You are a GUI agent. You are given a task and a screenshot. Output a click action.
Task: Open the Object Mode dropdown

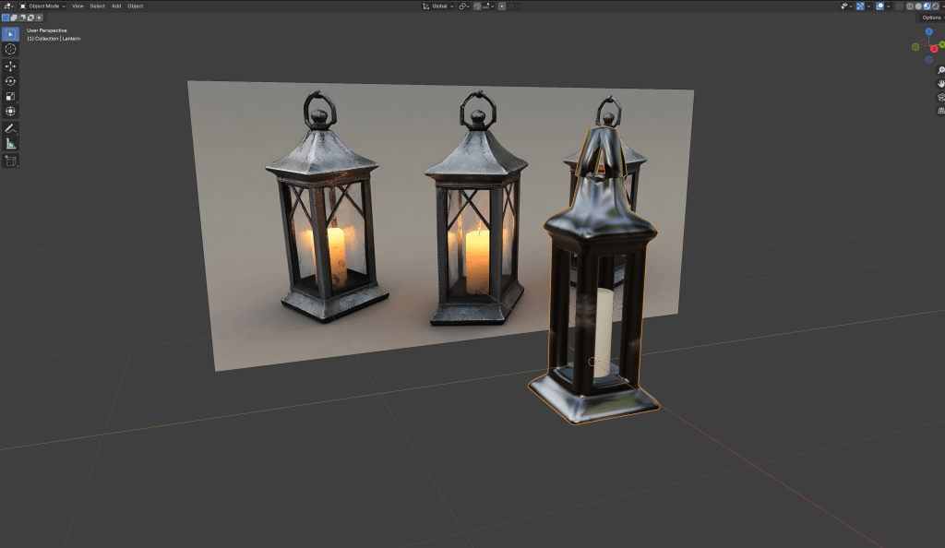42,6
